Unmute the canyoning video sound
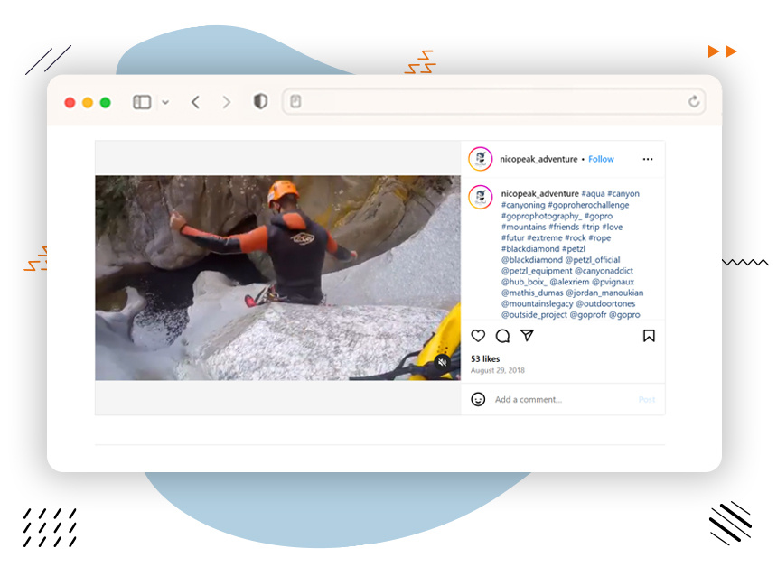The width and height of the screenshot is (777, 567). point(442,362)
